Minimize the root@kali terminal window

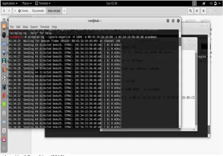(x=168, y=21)
